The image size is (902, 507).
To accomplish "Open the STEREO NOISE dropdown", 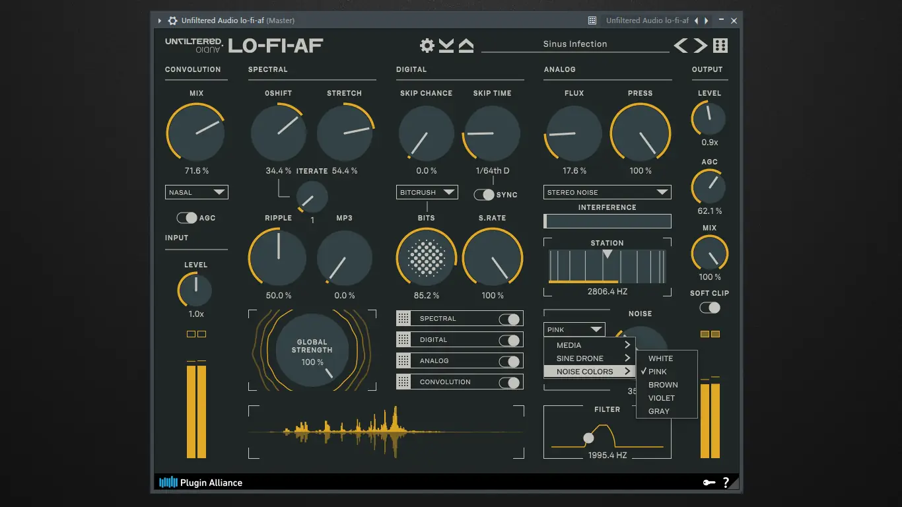I will pos(607,192).
